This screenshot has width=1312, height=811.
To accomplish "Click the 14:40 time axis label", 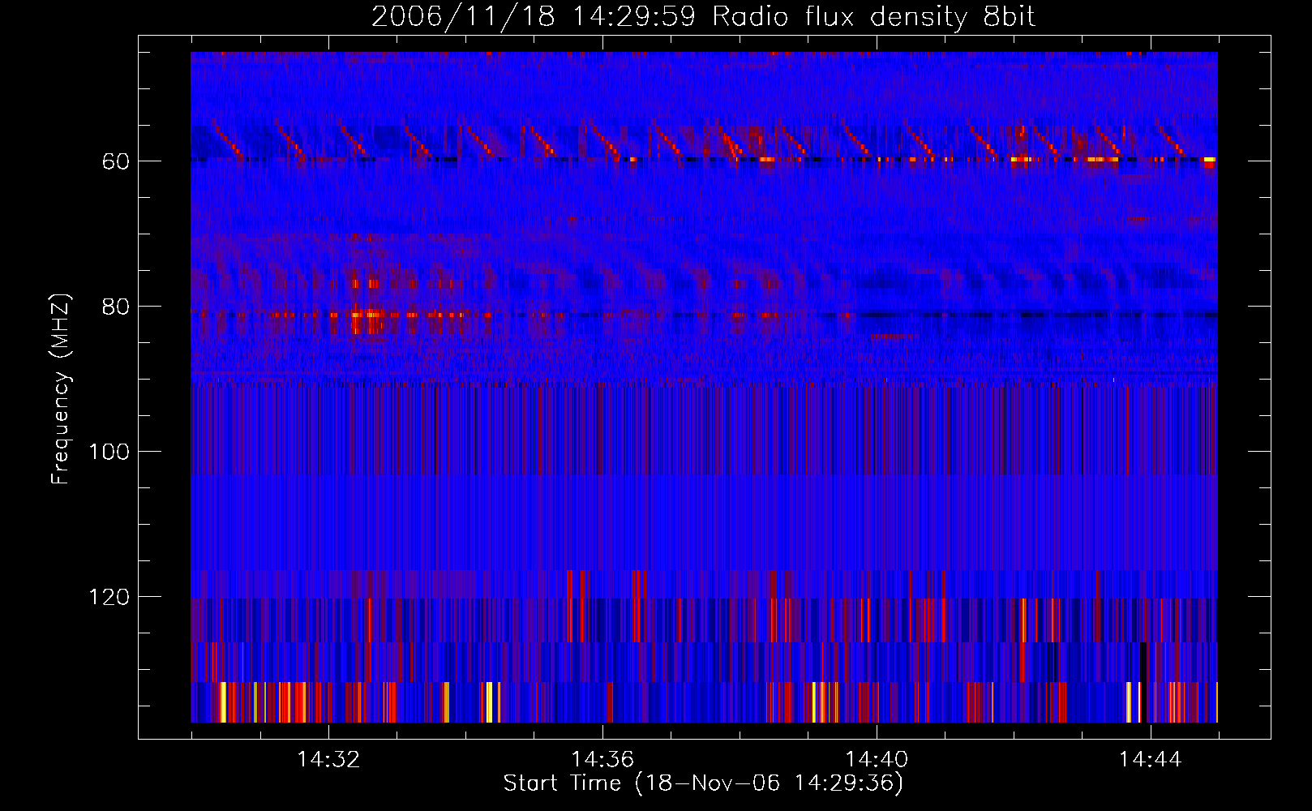I will click(x=877, y=759).
